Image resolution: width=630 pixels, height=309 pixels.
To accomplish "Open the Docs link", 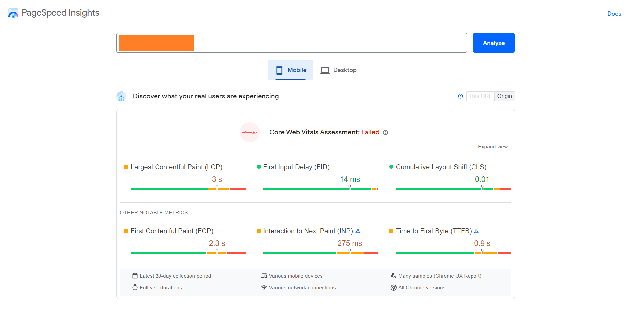I will pos(614,14).
